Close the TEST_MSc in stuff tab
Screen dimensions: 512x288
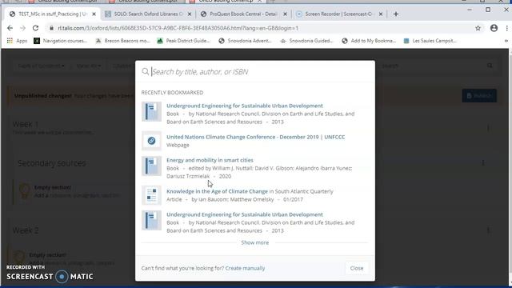[x=94, y=14]
